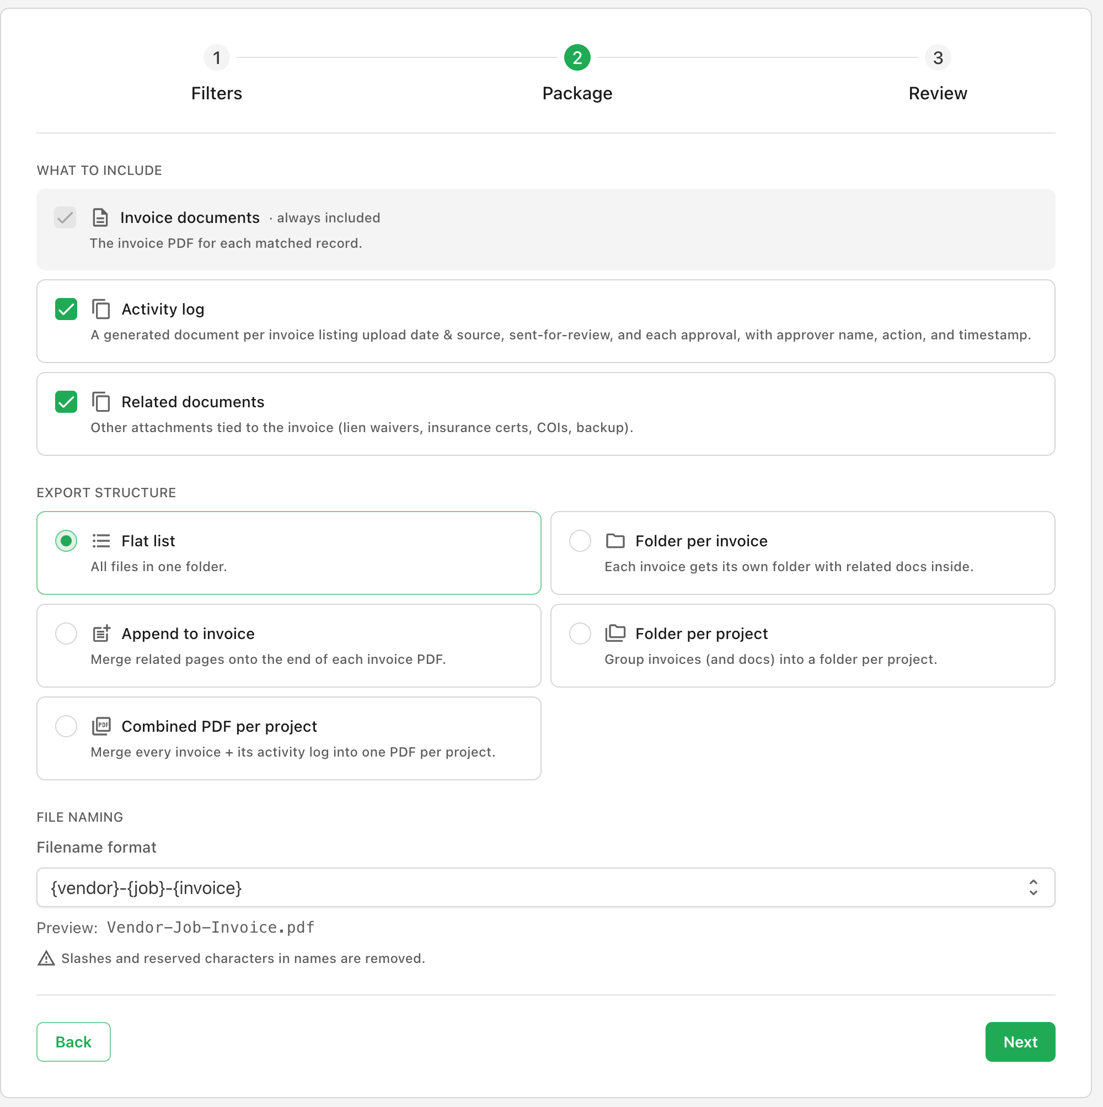Click 'Merge every invoice + its activity log' text

[x=293, y=752]
